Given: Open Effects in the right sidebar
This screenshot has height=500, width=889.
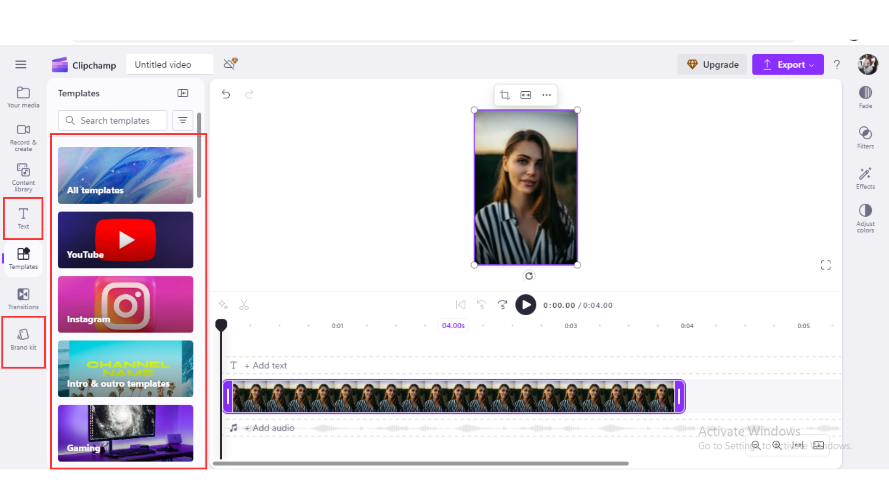Looking at the screenshot, I should (865, 178).
